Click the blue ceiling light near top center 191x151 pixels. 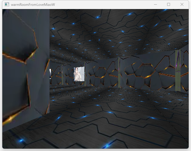(98, 17)
